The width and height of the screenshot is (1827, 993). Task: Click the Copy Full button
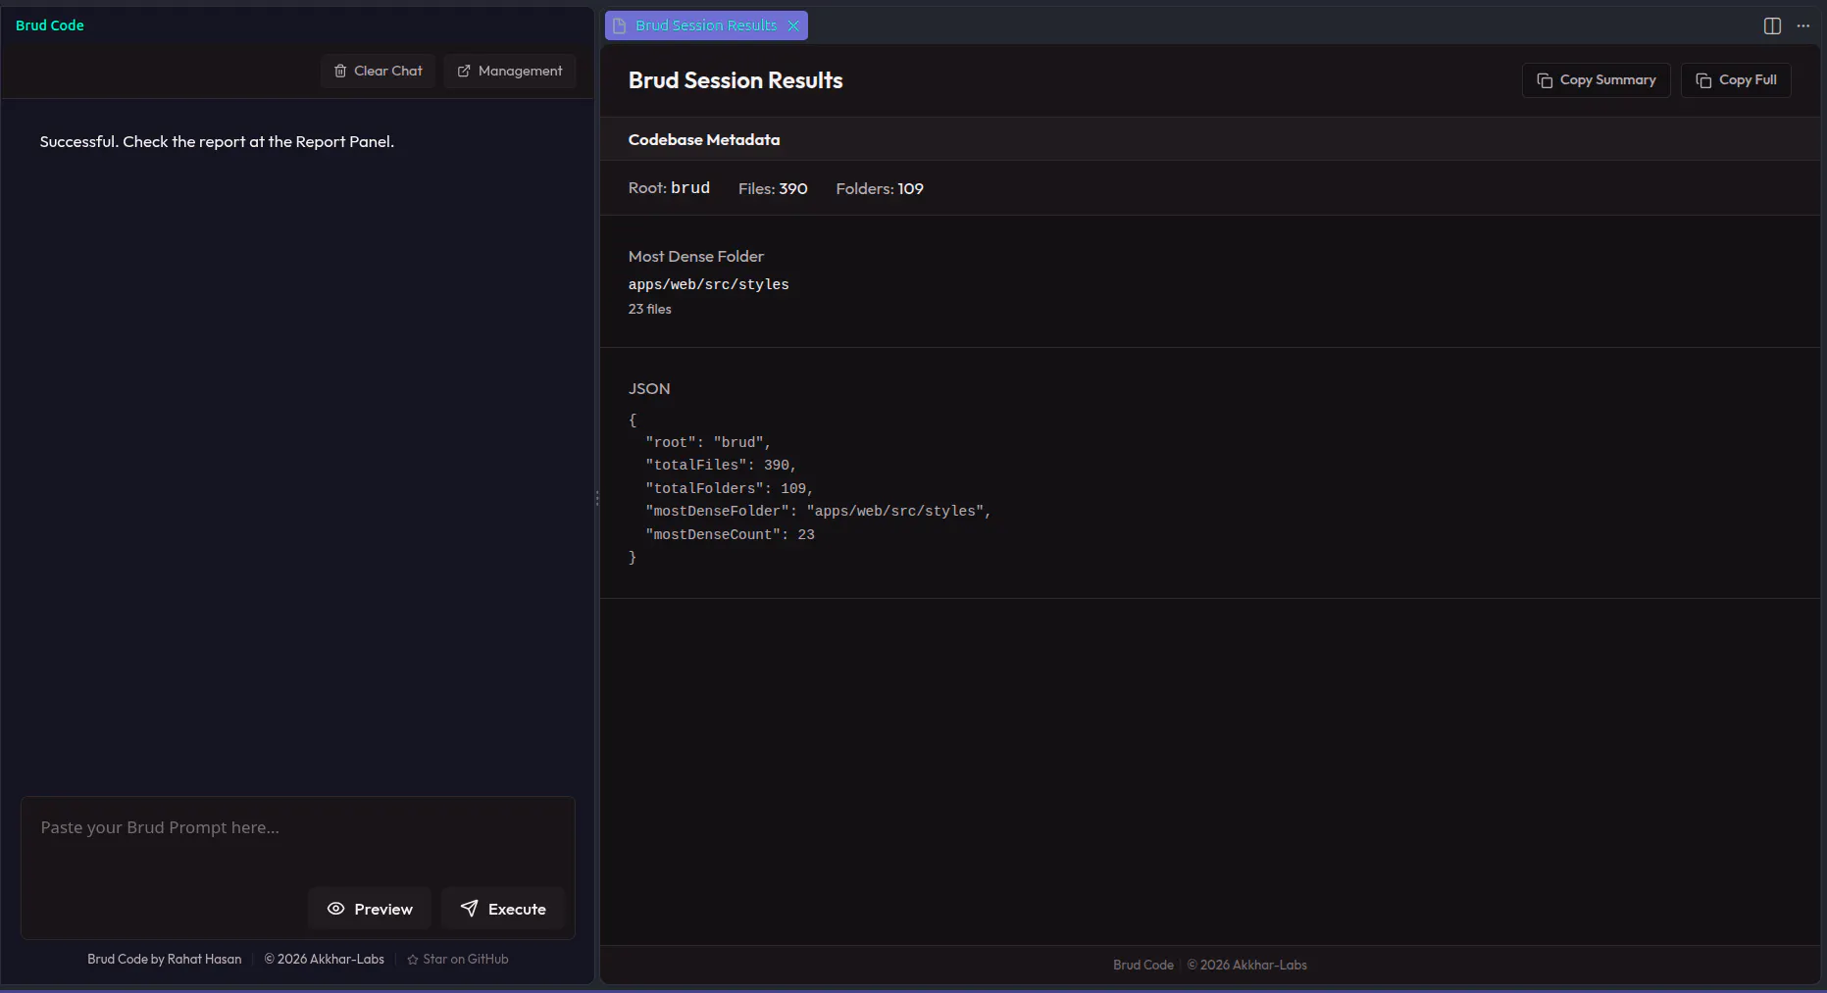[x=1736, y=80]
